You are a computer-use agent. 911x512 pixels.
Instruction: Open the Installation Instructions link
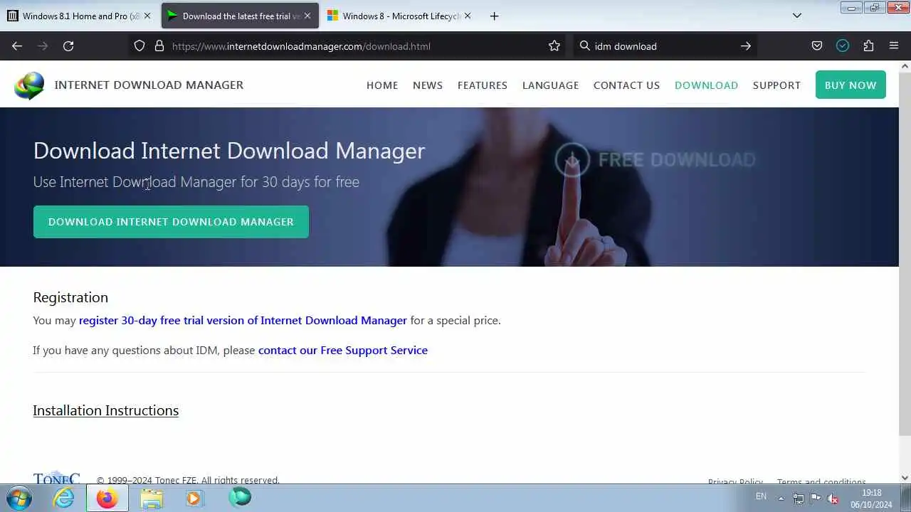click(105, 410)
